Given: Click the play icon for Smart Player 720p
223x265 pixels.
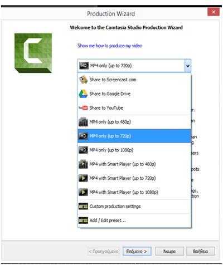Looking at the screenshot, I should pyautogui.click(x=83, y=178).
